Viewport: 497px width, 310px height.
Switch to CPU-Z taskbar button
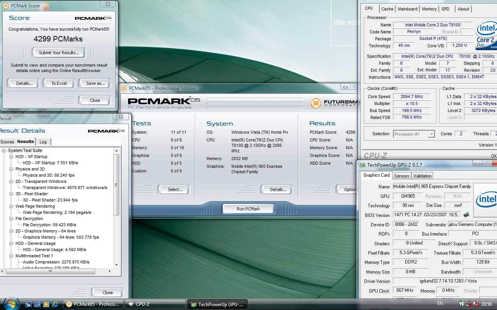(155, 304)
